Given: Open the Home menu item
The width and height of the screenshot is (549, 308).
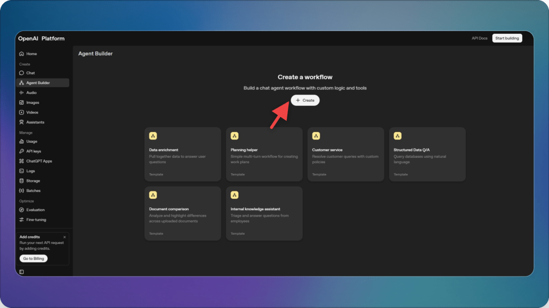Looking at the screenshot, I should [x=32, y=54].
